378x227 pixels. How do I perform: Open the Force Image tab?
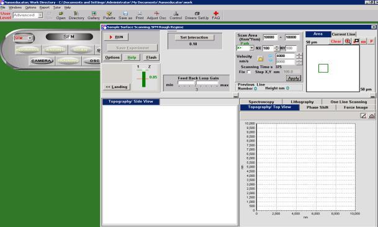[356, 107]
